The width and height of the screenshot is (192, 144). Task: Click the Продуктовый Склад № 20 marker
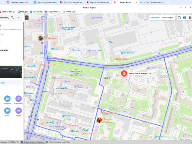(x=63, y=28)
